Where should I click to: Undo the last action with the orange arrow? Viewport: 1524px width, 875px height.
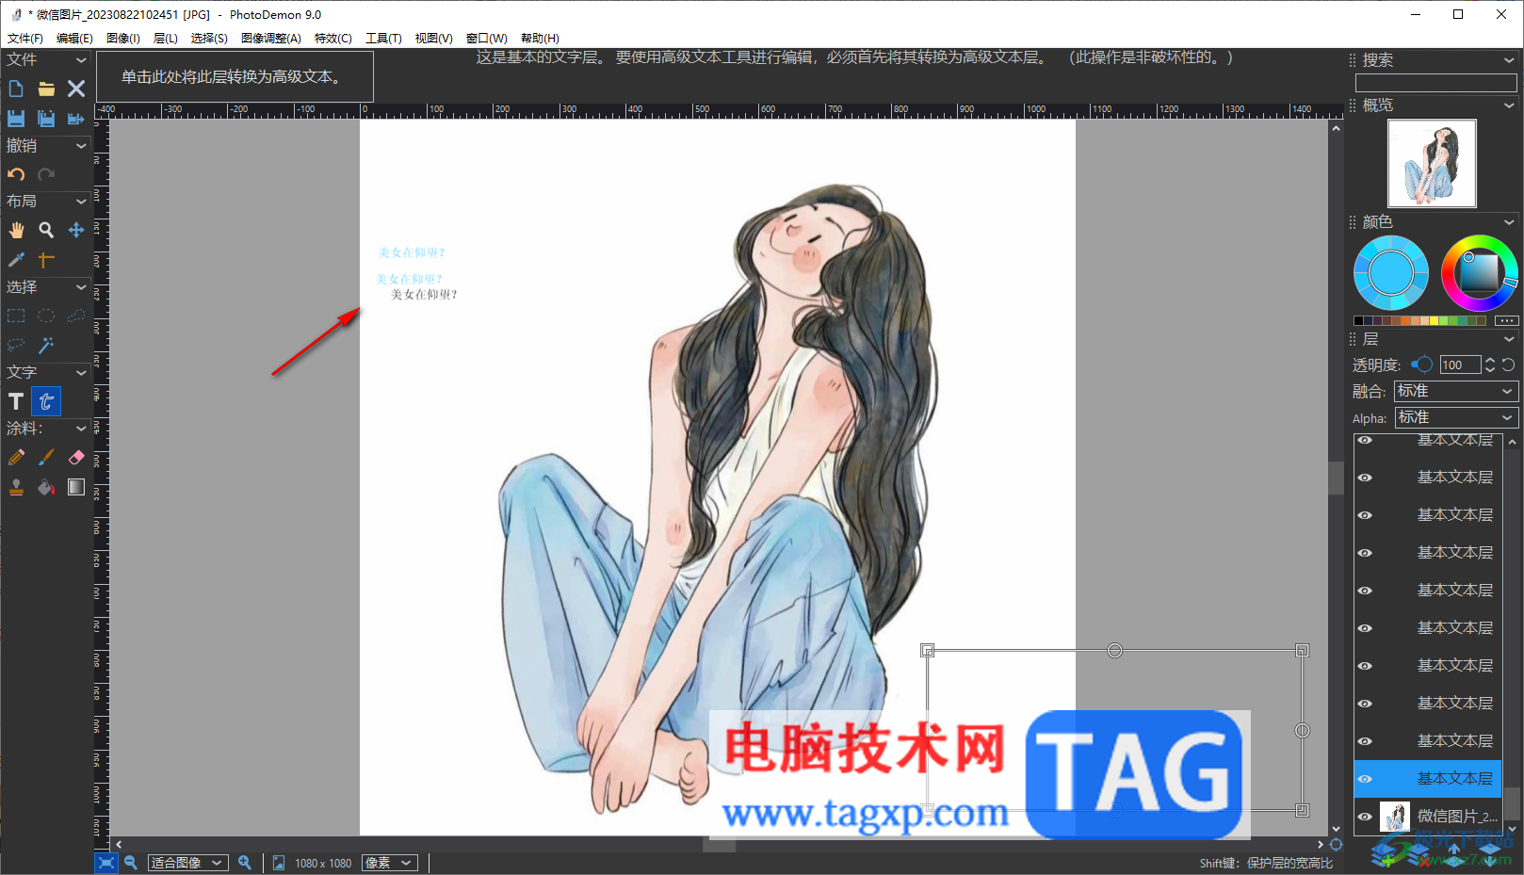click(16, 174)
